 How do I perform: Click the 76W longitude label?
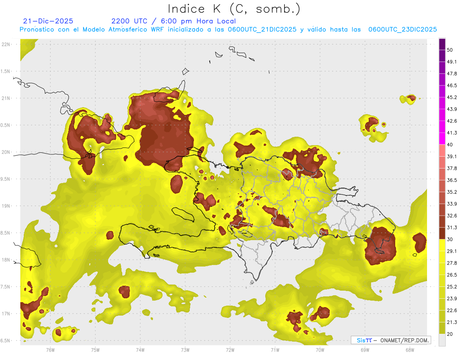(x=50, y=350)
